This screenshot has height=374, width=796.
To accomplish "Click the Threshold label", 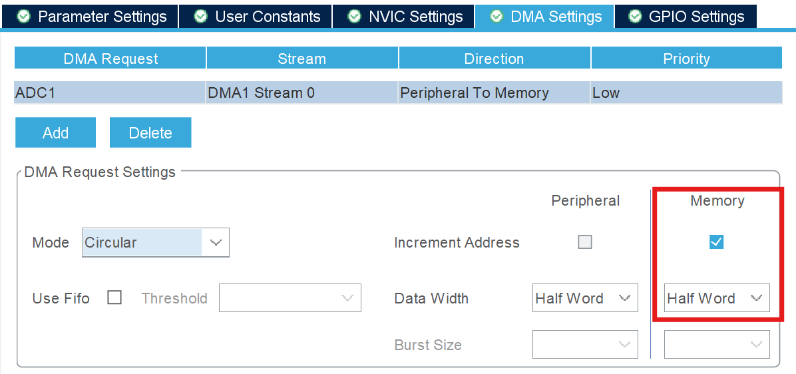I will pos(174,298).
